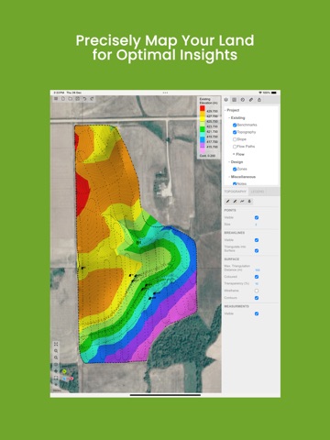Edit the Points Size value field
This screenshot has height=440, width=330.
click(256, 225)
